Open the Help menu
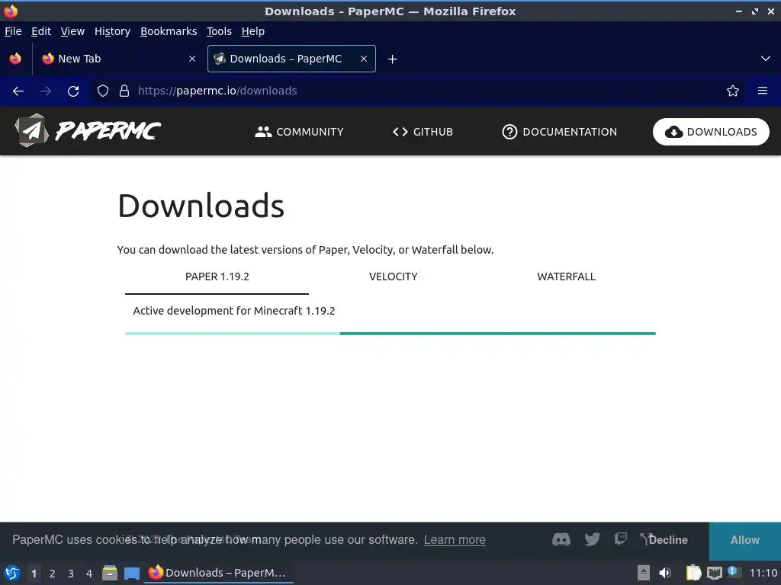The height and width of the screenshot is (585, 781). click(253, 31)
